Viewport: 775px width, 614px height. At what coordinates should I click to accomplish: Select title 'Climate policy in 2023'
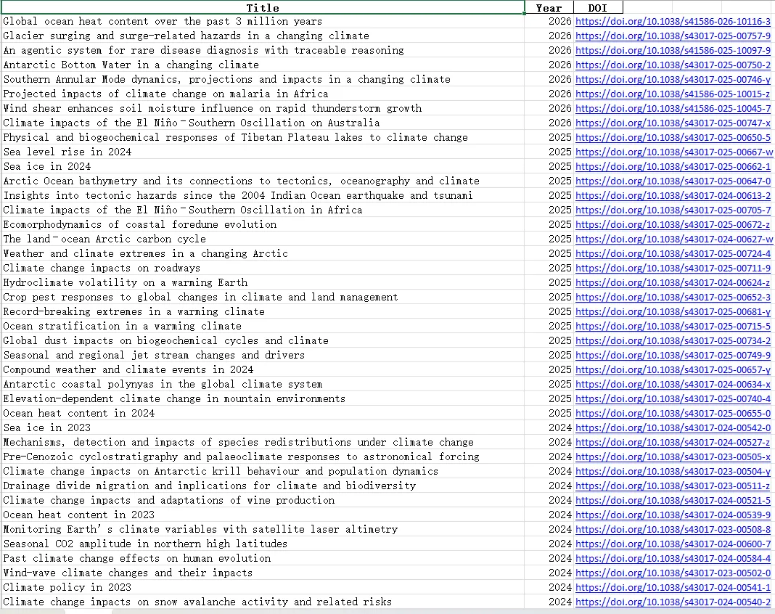67,587
